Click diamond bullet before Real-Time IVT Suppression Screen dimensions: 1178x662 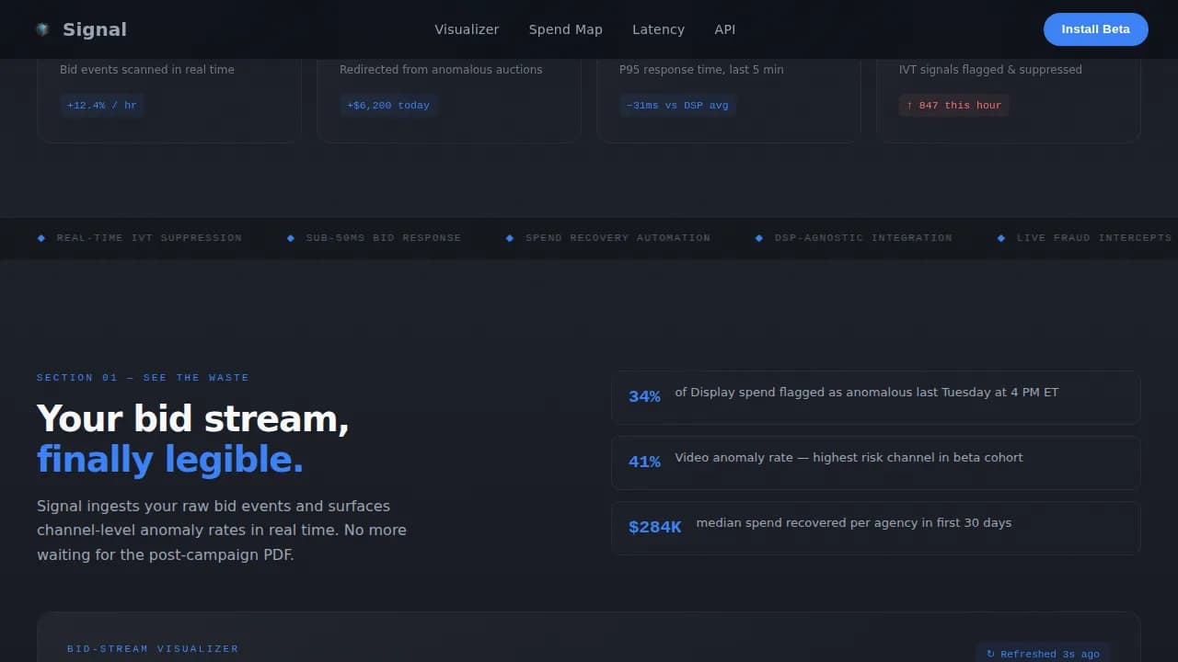tap(41, 238)
